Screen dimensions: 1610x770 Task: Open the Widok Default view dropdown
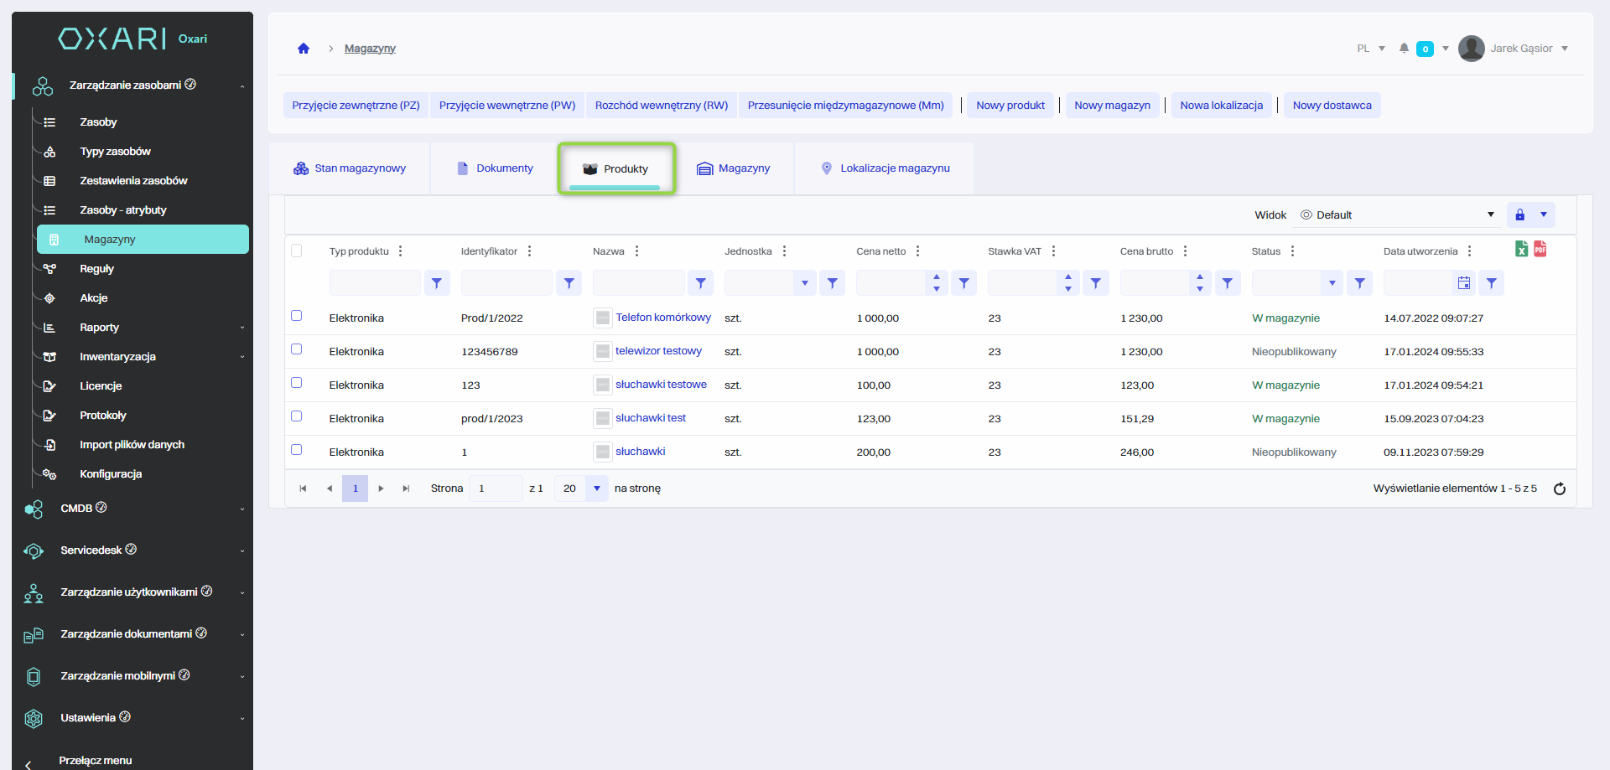point(1397,215)
